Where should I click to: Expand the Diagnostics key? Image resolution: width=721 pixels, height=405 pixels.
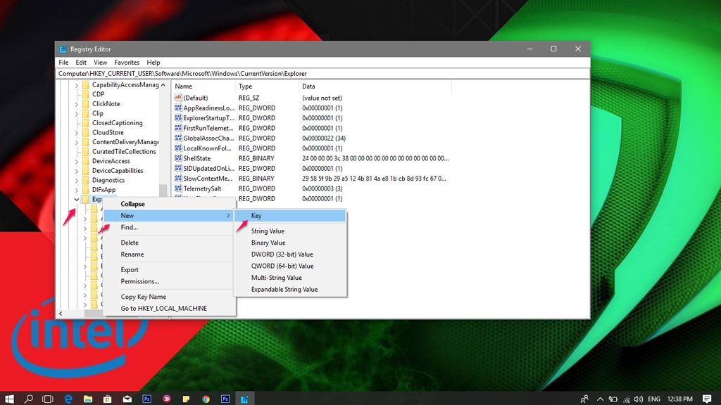click(77, 181)
